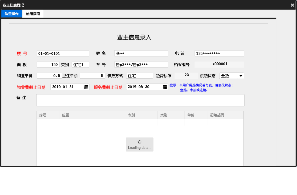Expand the 供热状态 dropdown
This screenshot has height=195, width=297.
pos(241,76)
